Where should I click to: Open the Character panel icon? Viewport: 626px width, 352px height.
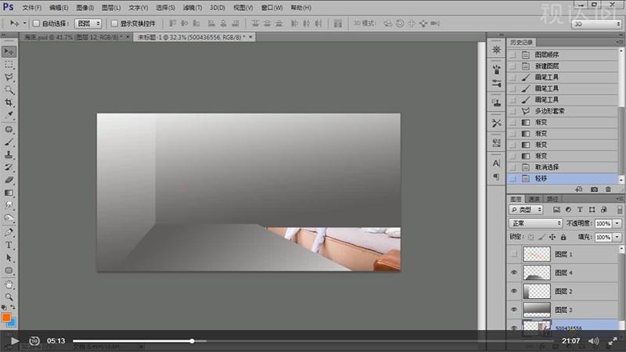(496, 163)
